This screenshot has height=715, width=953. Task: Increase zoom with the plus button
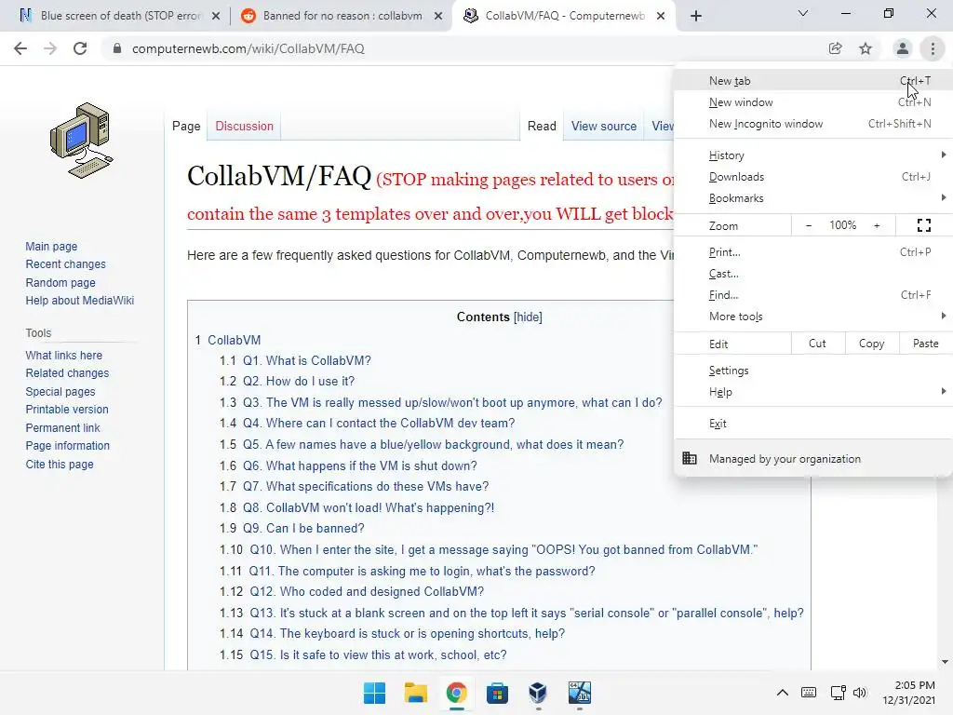click(877, 225)
